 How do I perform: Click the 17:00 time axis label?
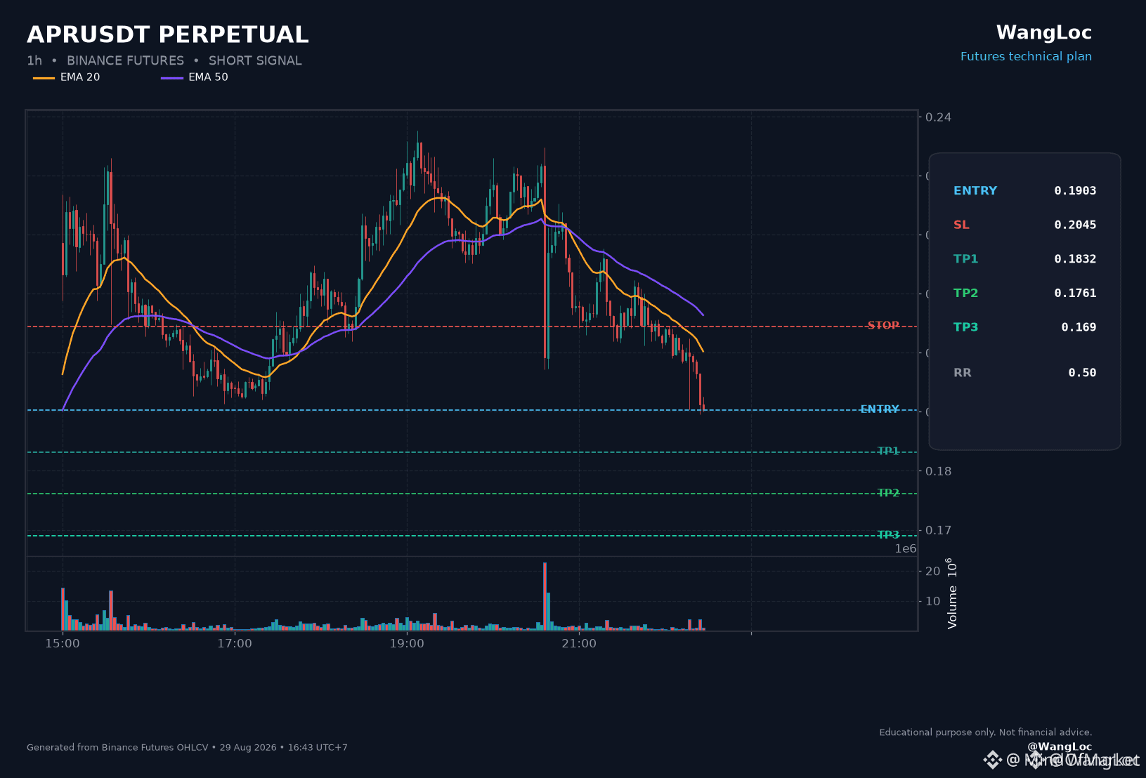(x=235, y=644)
